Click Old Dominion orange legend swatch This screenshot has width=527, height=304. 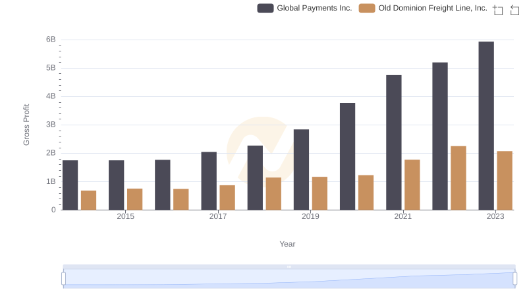point(367,8)
